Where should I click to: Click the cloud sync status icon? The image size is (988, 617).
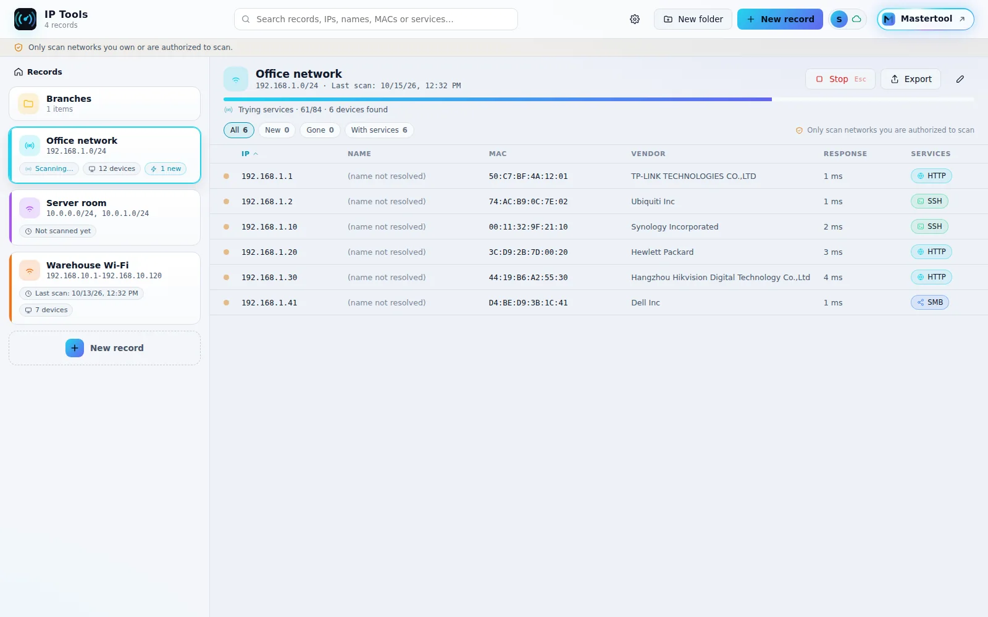tap(856, 19)
